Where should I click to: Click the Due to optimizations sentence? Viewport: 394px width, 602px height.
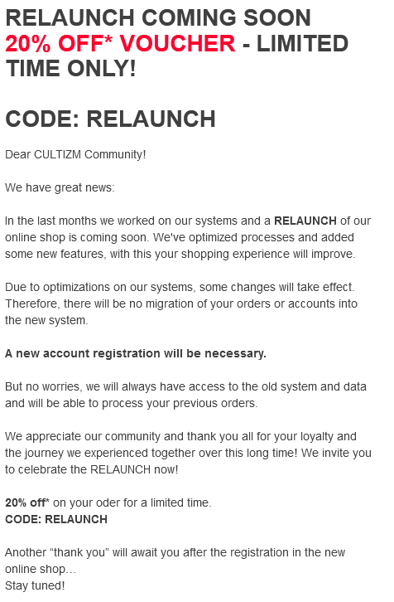(x=180, y=287)
